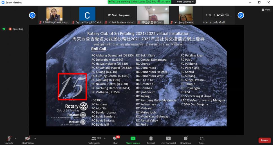Click RC Petaling Jaya entry
Image resolution: width=273 pixels, height=145 pixels.
[191, 56]
